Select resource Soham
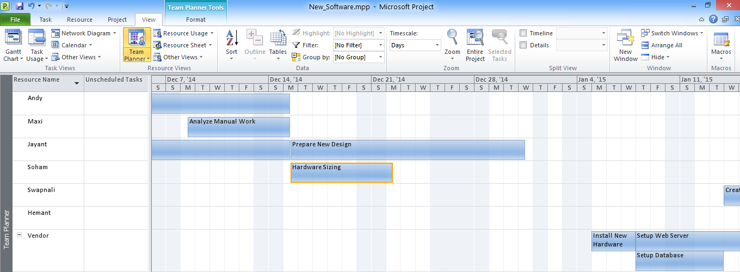Viewport: 740px width, 272px height. 38,167
